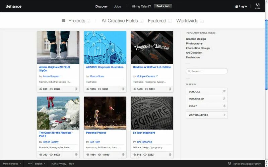
Task: Click the arrow icon in Visit Galleries
Action: (224, 115)
